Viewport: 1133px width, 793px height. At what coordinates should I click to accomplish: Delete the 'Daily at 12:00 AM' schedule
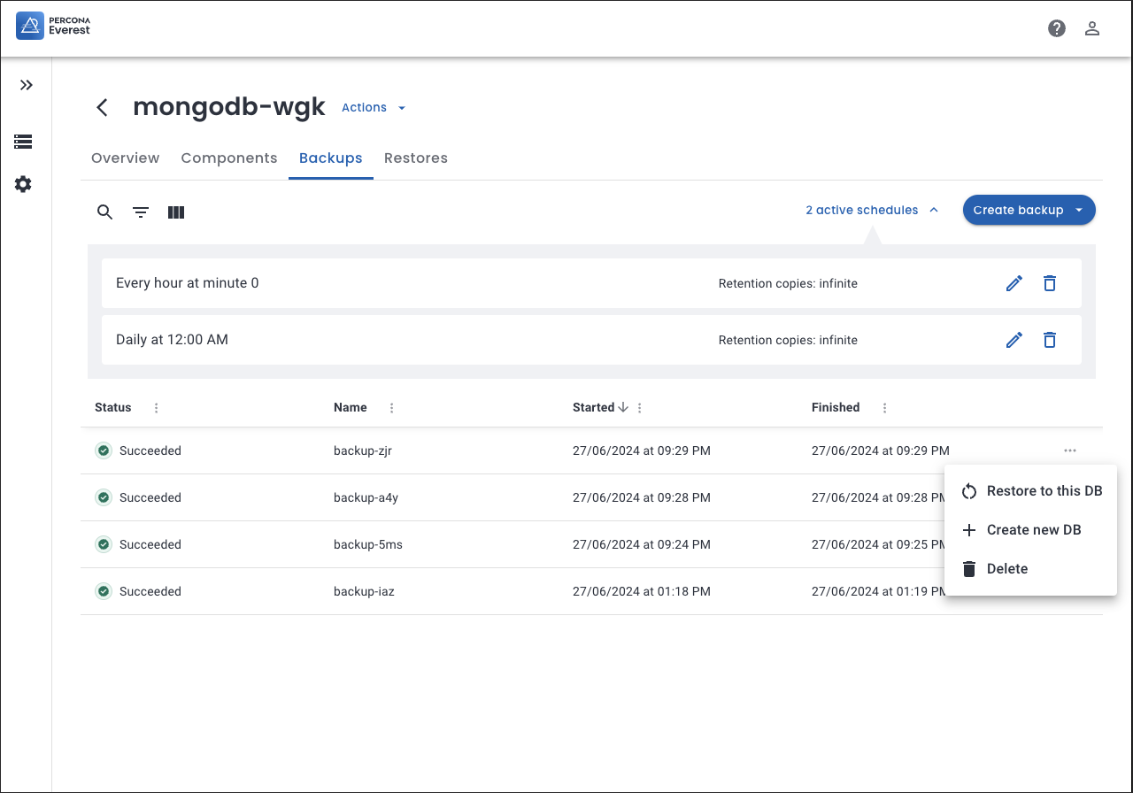[1050, 340]
